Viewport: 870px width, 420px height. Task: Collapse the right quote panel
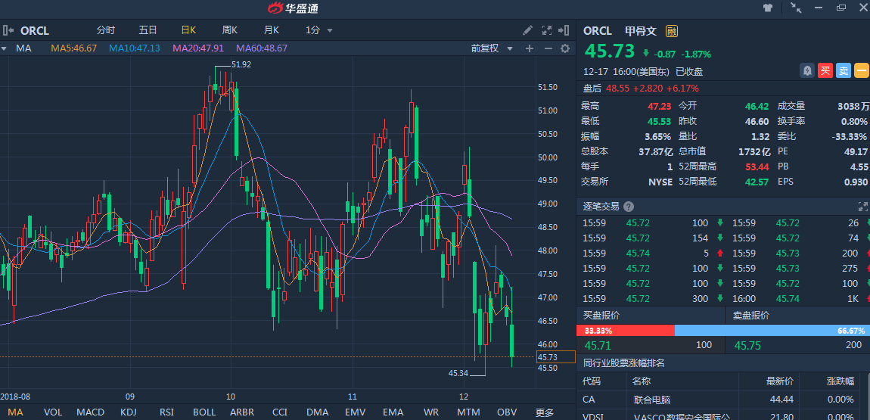564,30
